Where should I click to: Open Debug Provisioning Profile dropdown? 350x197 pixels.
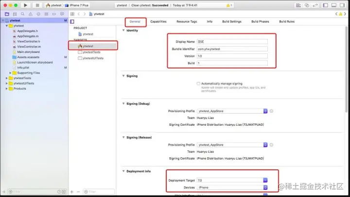[x=232, y=111]
